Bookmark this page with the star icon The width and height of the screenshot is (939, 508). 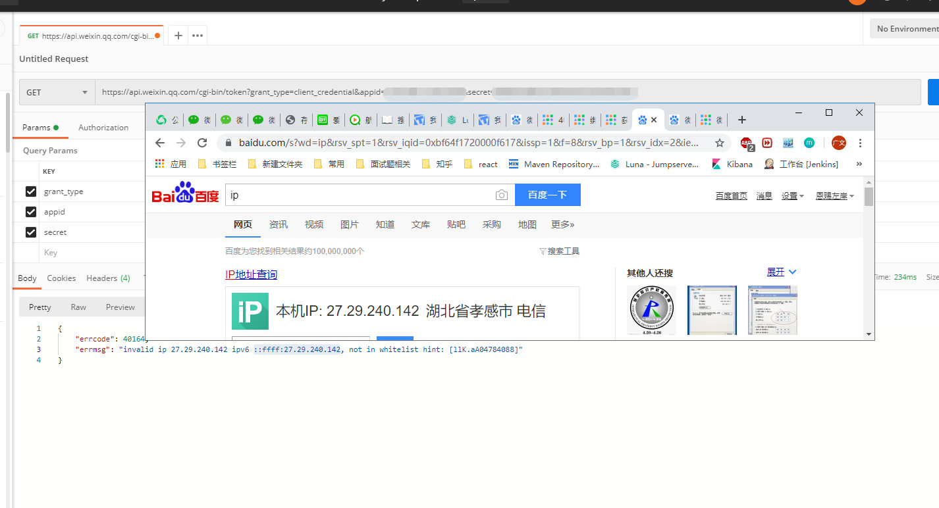(x=720, y=143)
